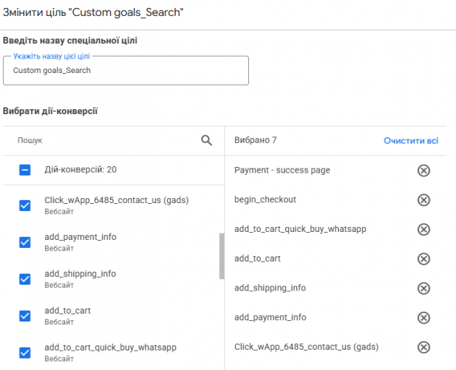The height and width of the screenshot is (370, 456).
Task: Remove Click_wApp_6485_contact_us (gads) from selected
Action: (423, 347)
